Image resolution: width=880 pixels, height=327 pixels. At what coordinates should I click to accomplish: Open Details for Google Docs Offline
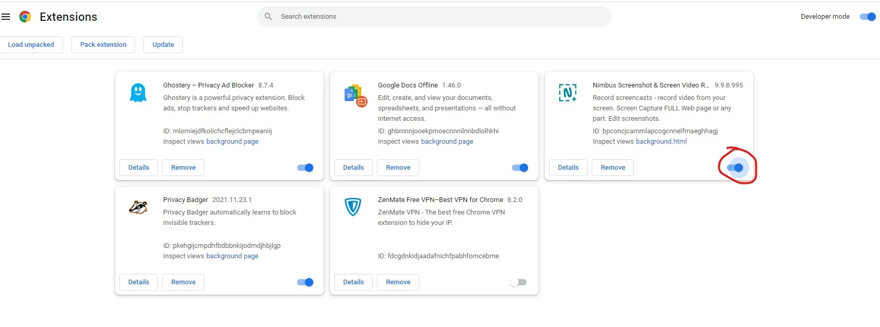(353, 168)
